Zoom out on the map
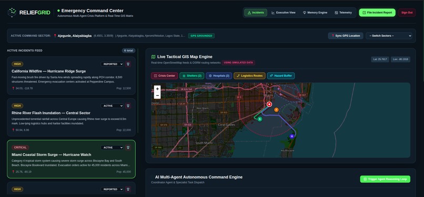 (157, 95)
